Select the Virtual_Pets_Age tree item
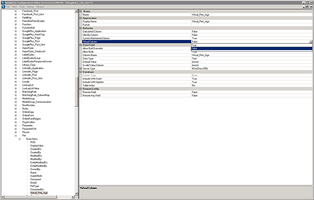The image size is (314, 200). point(39,193)
